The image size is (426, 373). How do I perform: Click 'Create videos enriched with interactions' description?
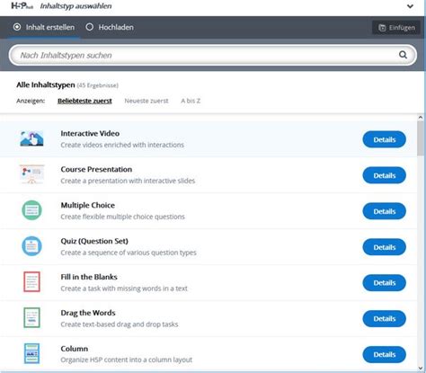click(122, 145)
